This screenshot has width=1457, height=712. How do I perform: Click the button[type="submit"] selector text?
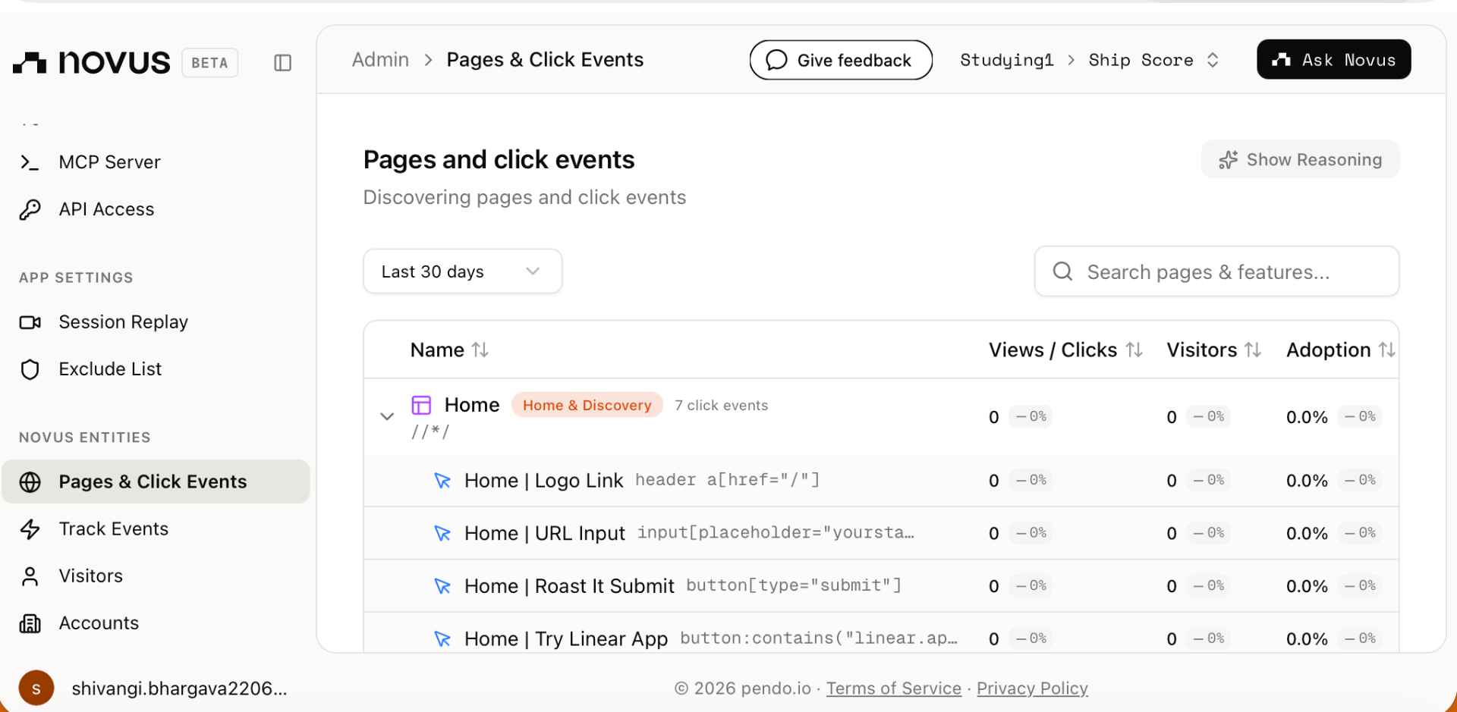(793, 585)
